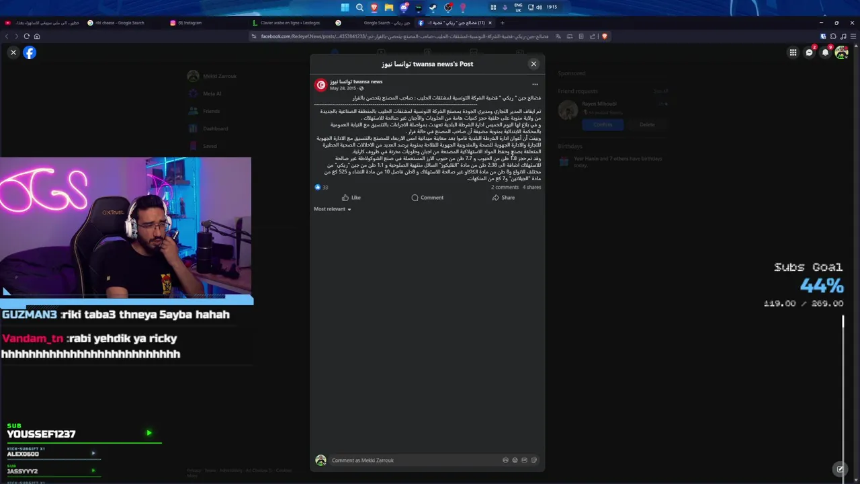860x484 pixels.
Task: Switch to the YouTube browser tab
Action: [x=42, y=23]
